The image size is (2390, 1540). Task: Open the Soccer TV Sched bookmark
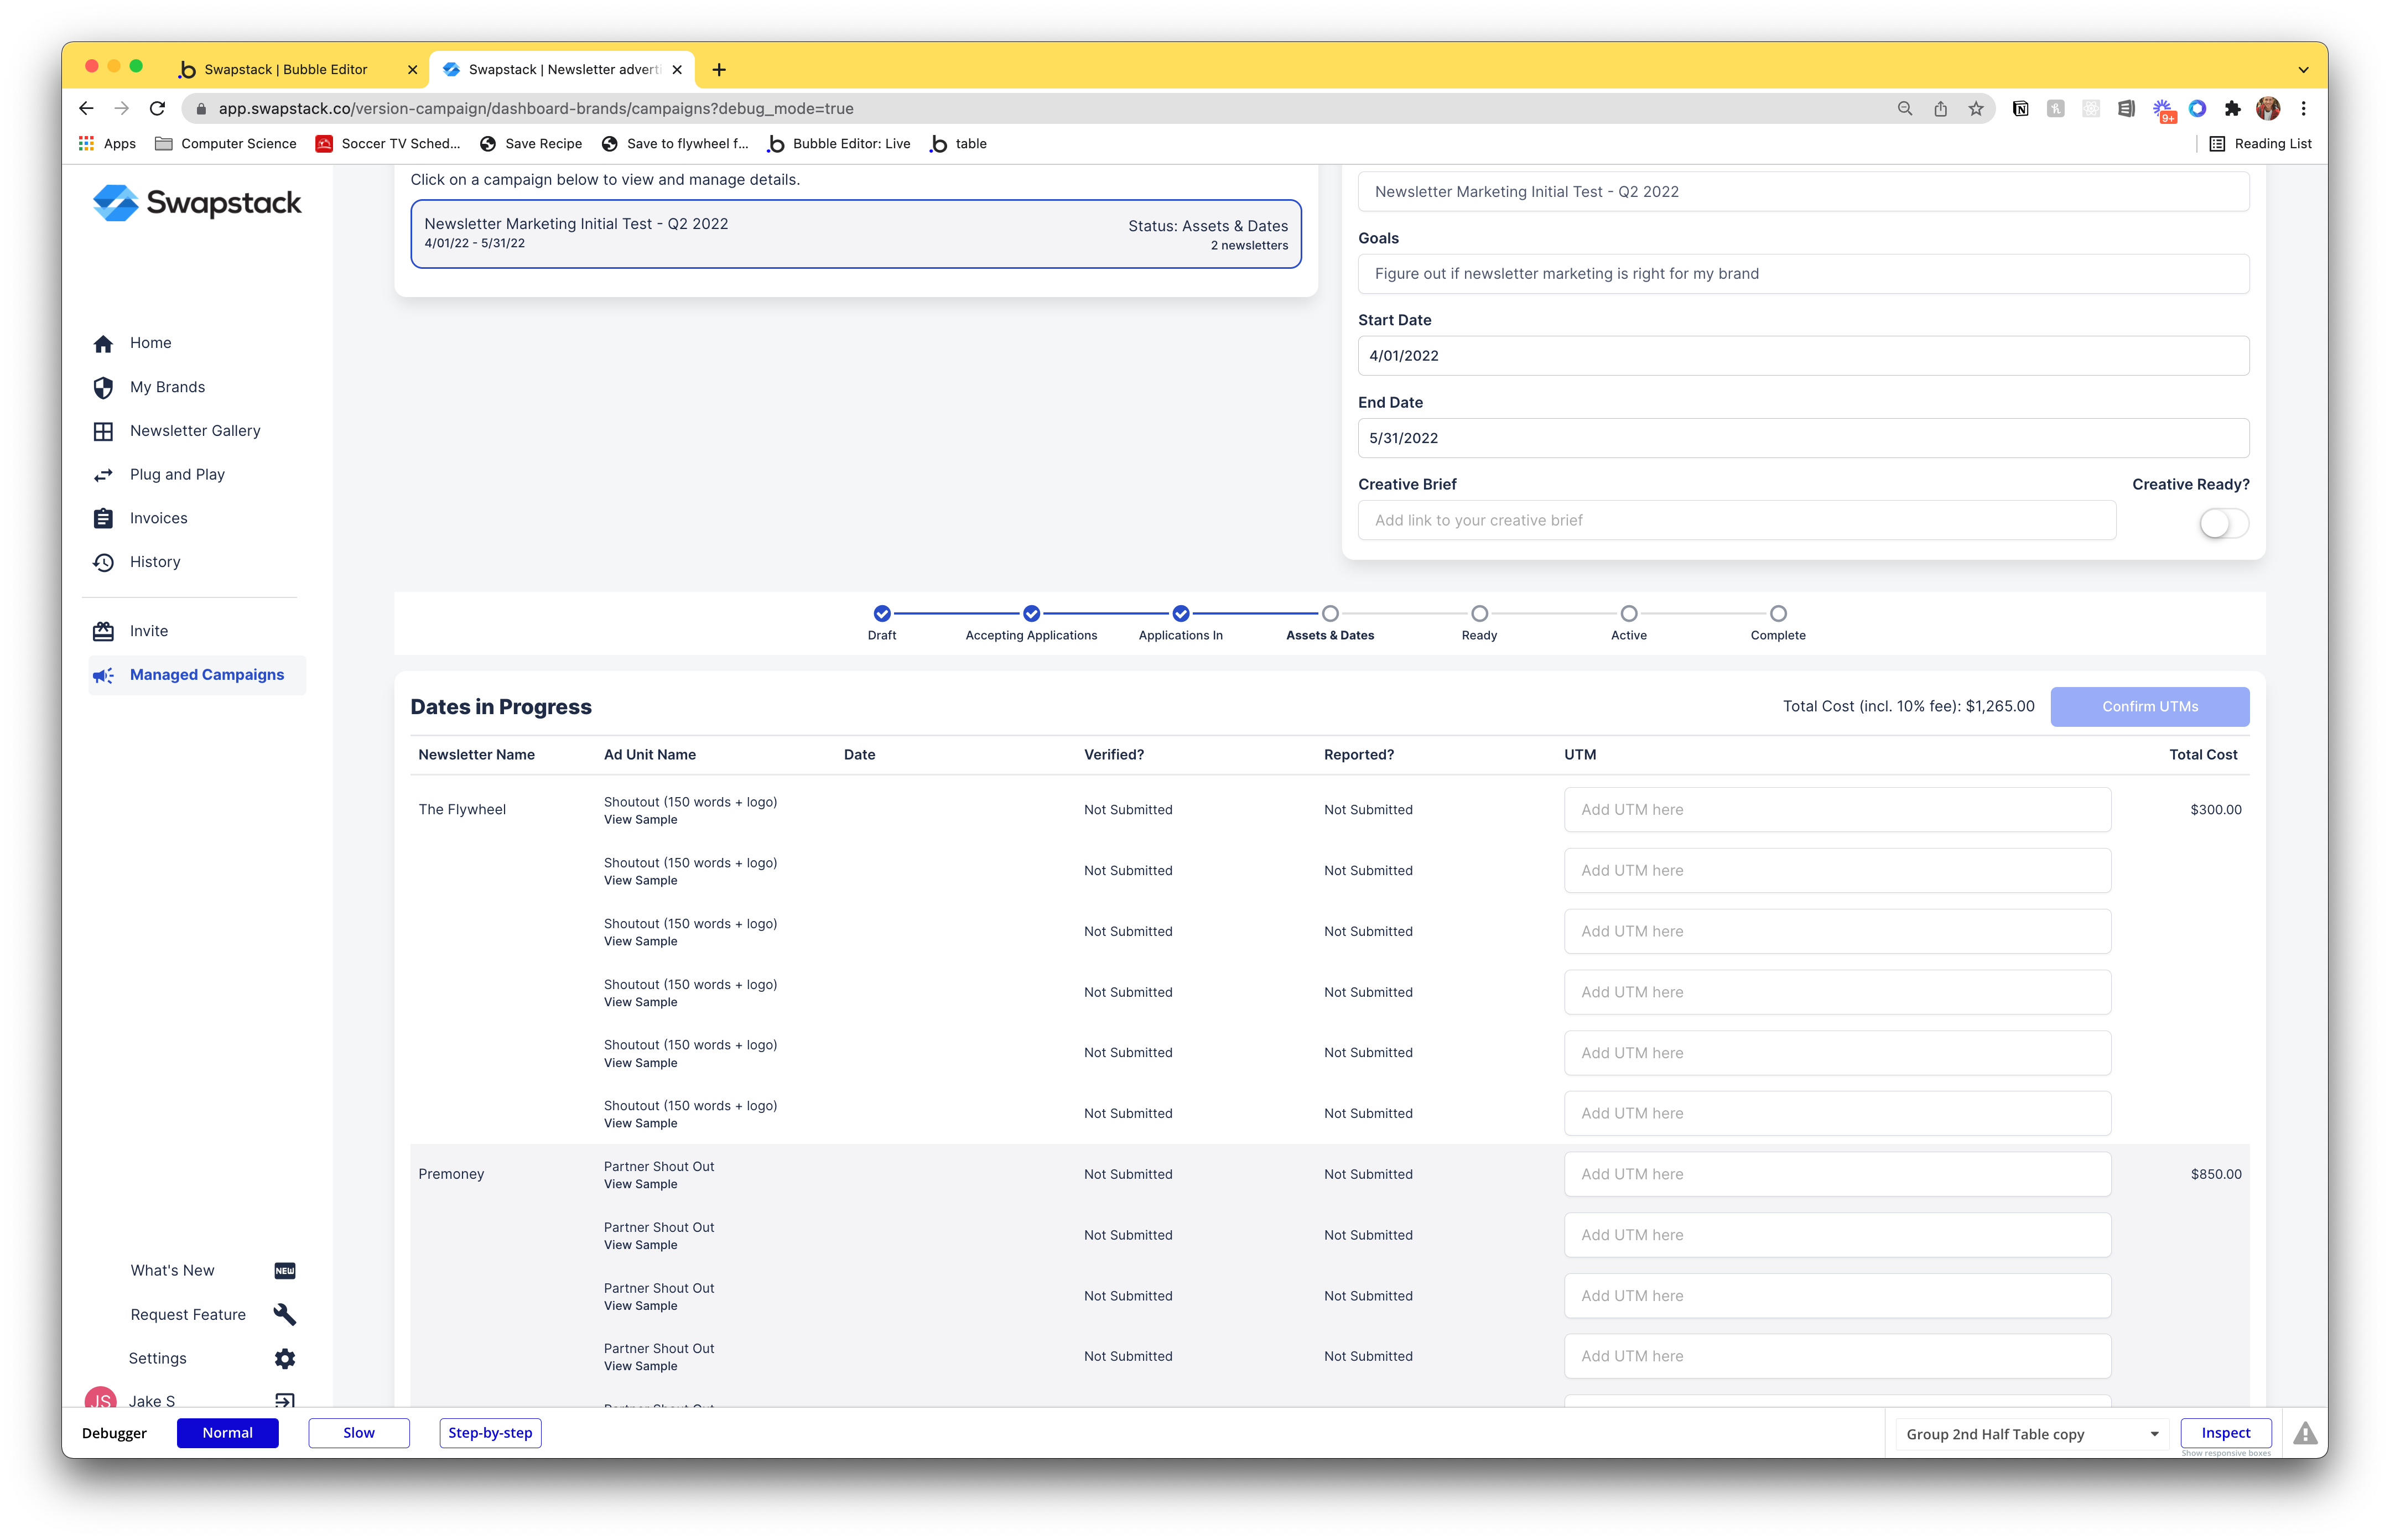388,143
